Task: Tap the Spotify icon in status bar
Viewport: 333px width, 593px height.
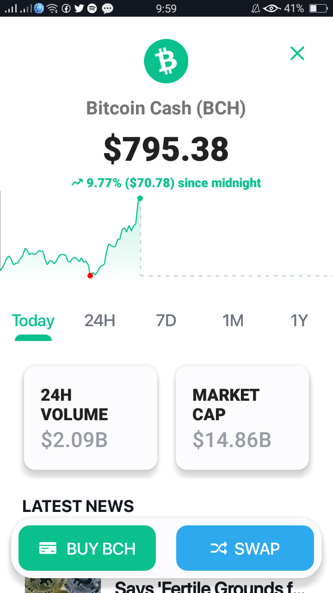Action: coord(92,8)
